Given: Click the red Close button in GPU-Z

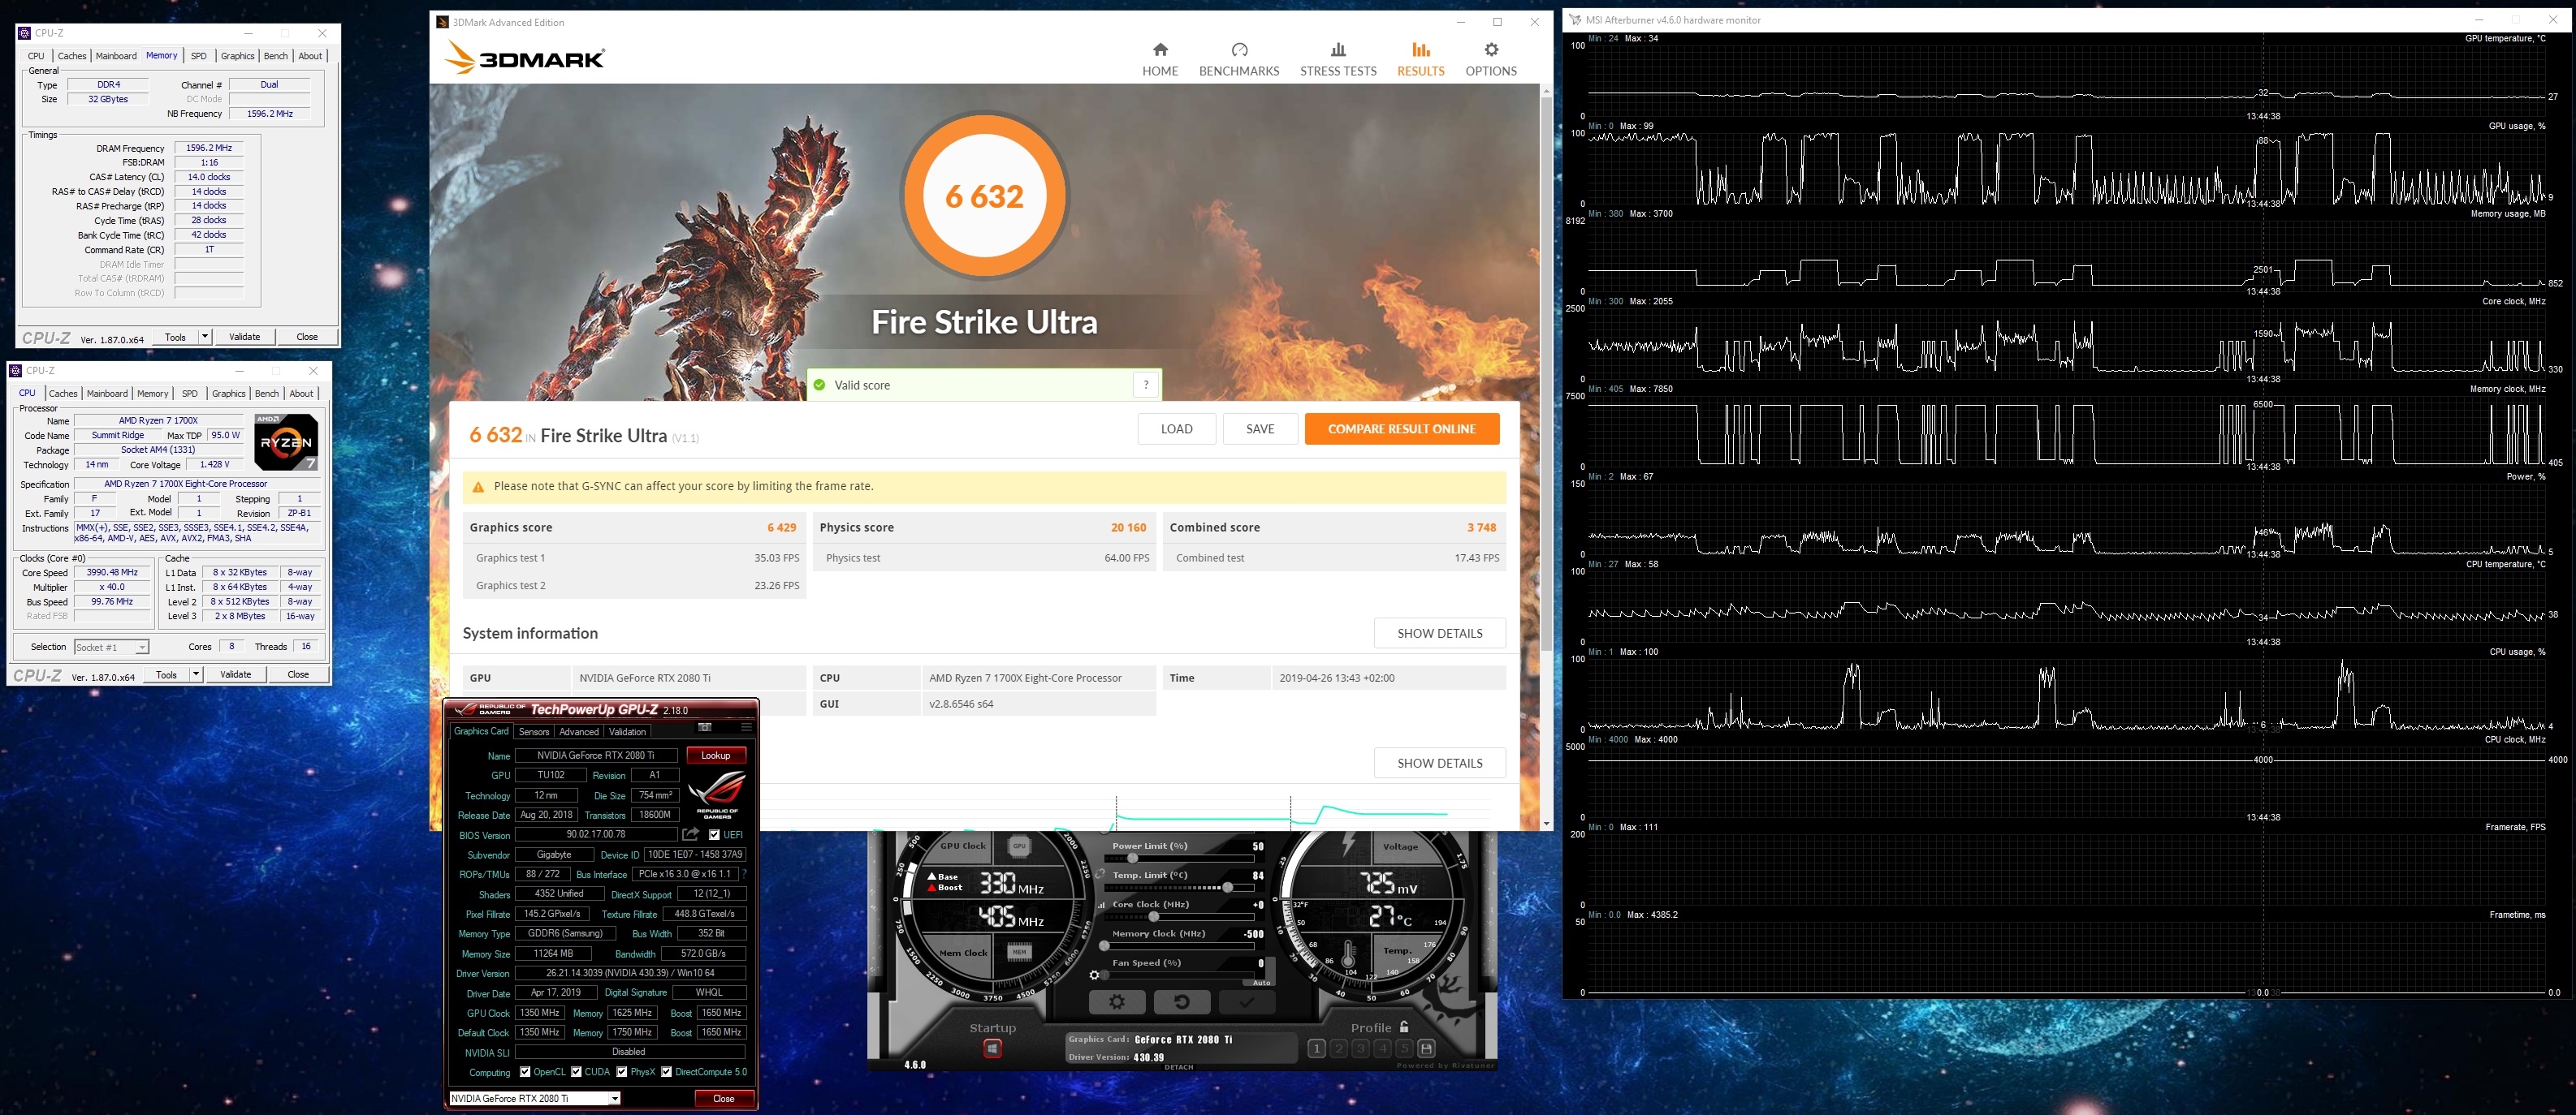Looking at the screenshot, I should (724, 1098).
